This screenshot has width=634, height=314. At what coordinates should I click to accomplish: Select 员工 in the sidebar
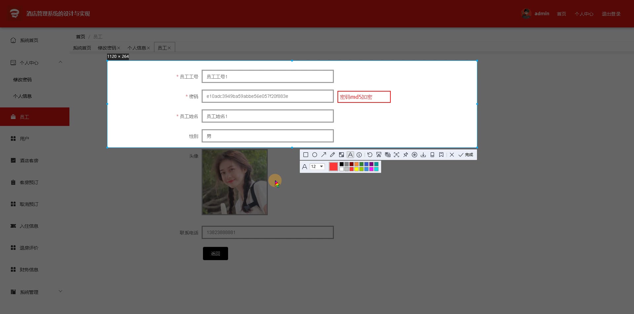pyautogui.click(x=35, y=117)
